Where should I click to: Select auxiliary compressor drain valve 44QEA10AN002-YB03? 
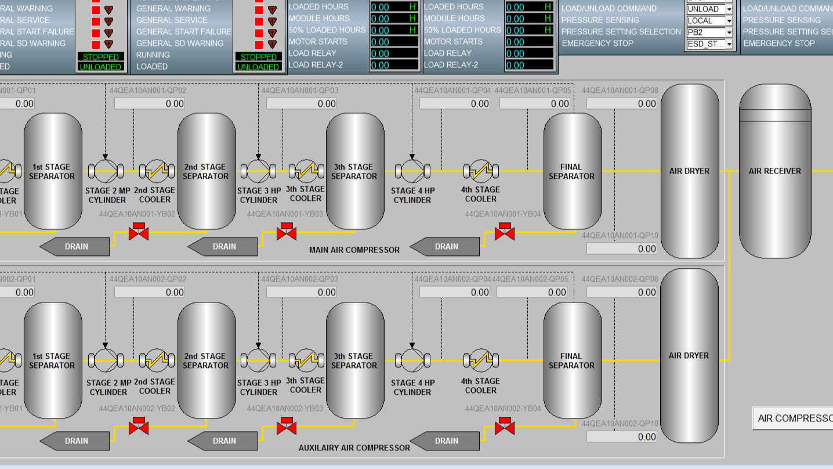[x=287, y=427]
